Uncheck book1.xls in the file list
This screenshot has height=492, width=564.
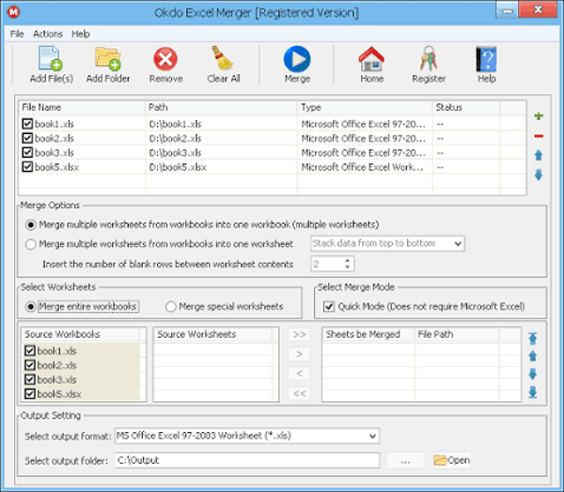click(x=27, y=124)
